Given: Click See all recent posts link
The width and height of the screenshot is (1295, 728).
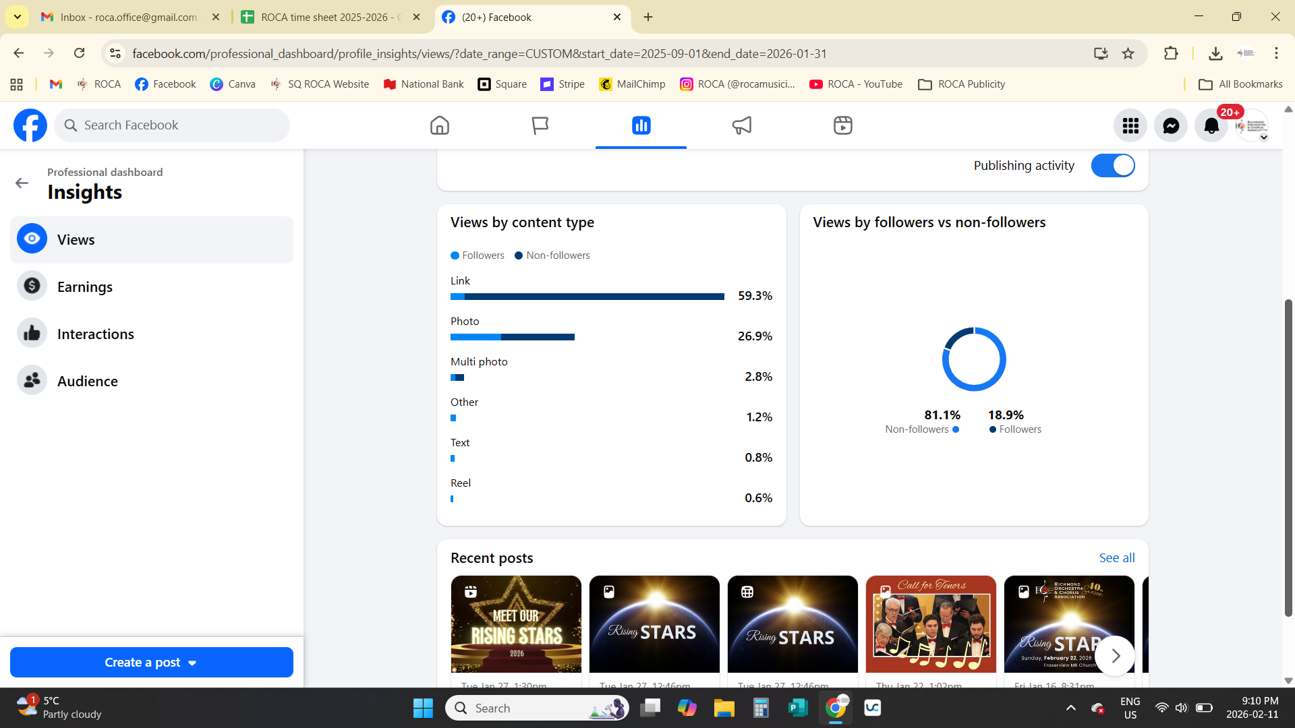Looking at the screenshot, I should coord(1116,558).
